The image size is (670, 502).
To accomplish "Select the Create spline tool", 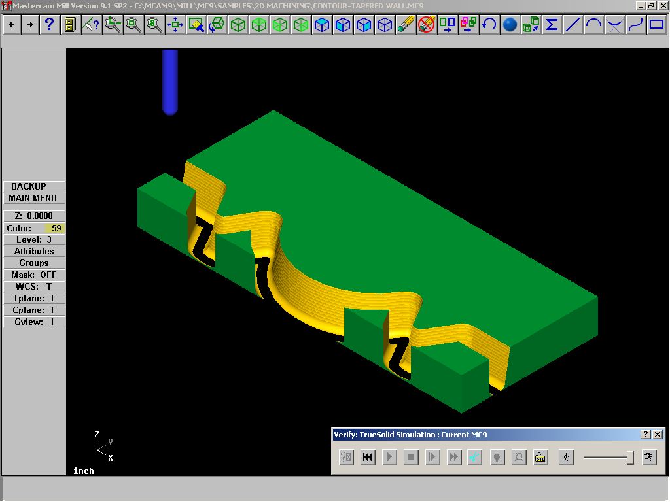I will click(636, 25).
